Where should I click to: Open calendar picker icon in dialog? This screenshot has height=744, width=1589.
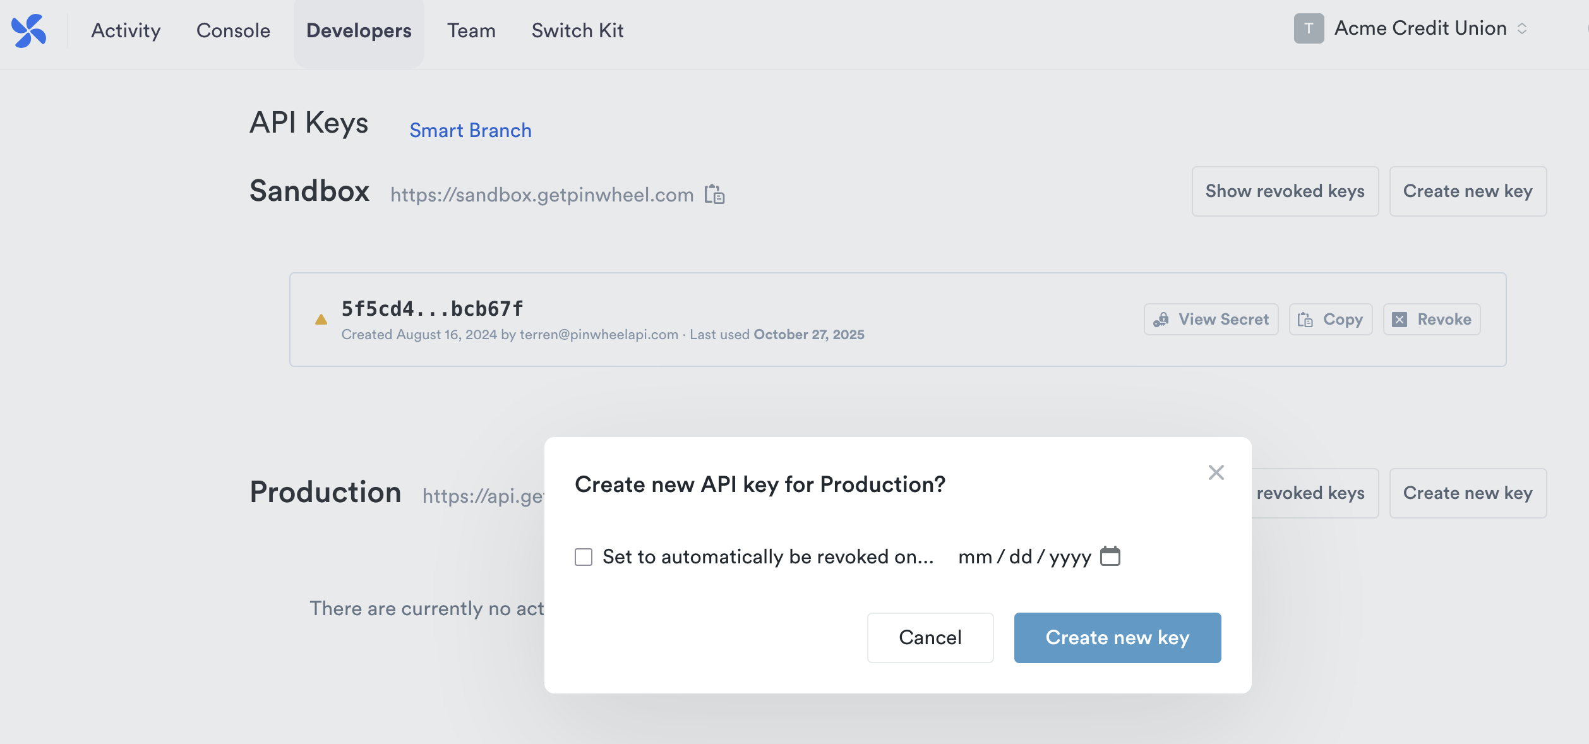1110,556
